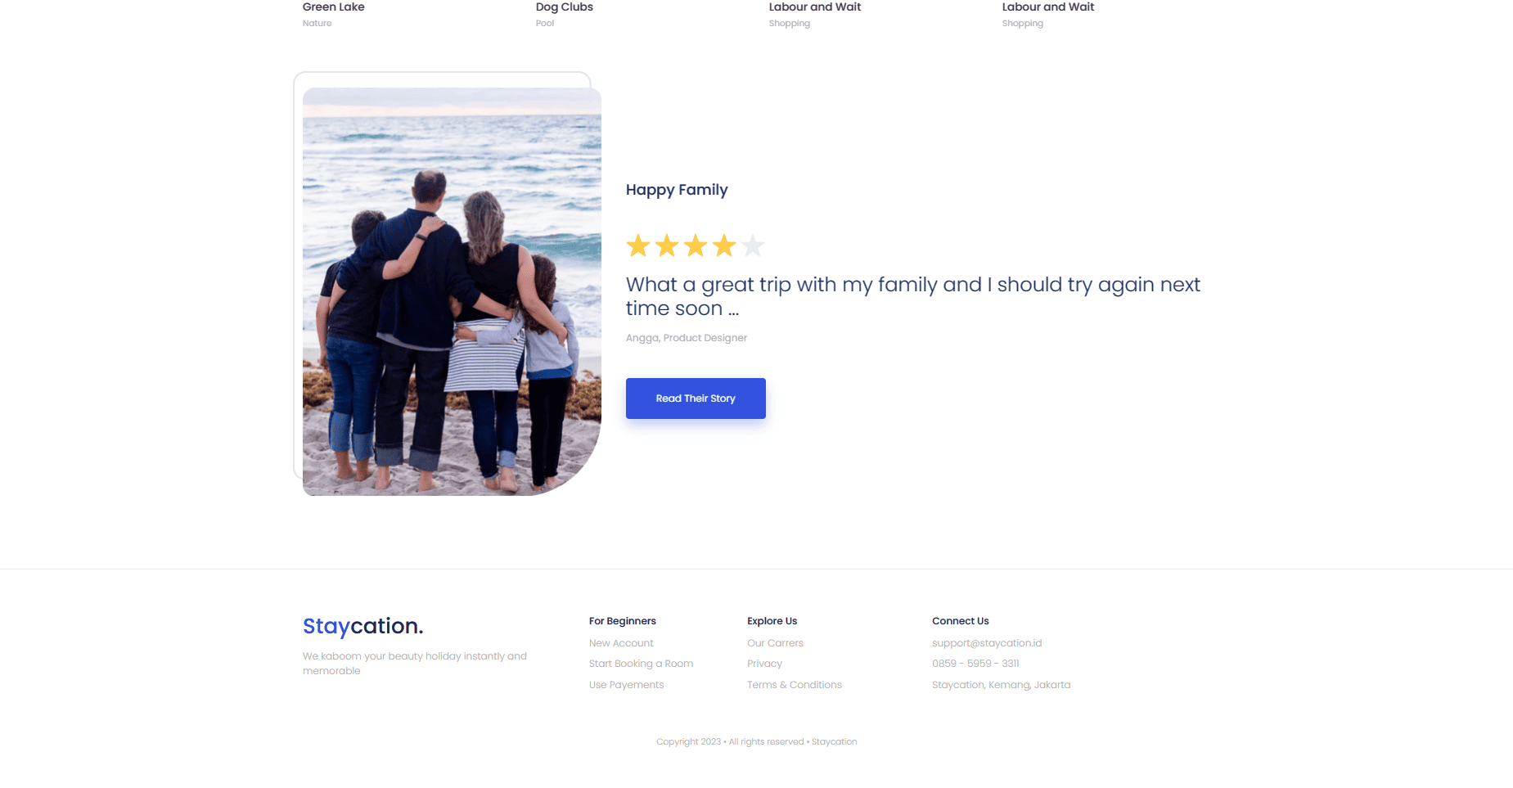This screenshot has height=788, width=1513.
Task: Click the Pool label under Dog Clubs
Action: pyautogui.click(x=545, y=23)
